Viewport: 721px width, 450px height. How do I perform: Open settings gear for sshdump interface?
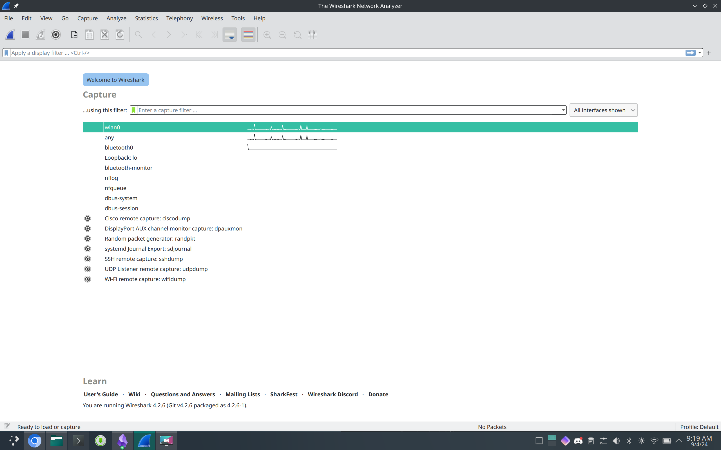(87, 259)
